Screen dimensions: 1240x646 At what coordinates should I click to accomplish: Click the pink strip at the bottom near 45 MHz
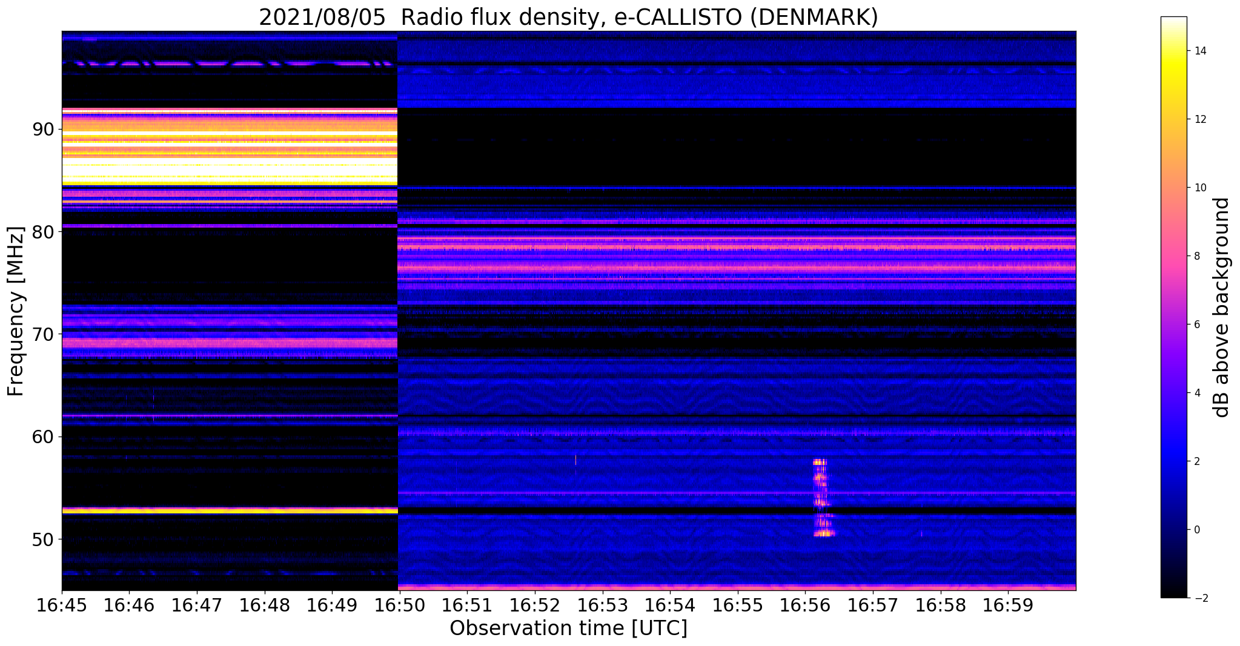(737, 587)
